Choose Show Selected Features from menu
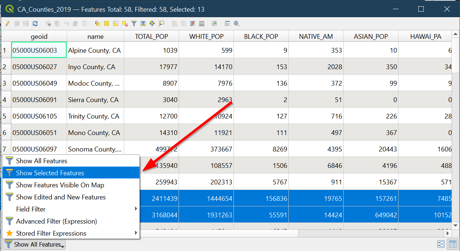460x251 pixels. [50, 173]
